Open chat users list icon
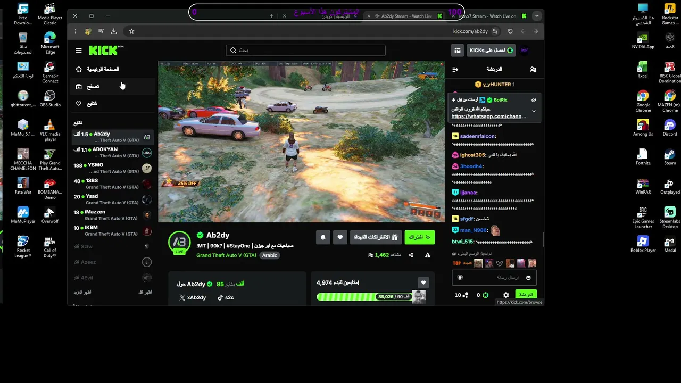The height and width of the screenshot is (383, 681). coord(533,69)
